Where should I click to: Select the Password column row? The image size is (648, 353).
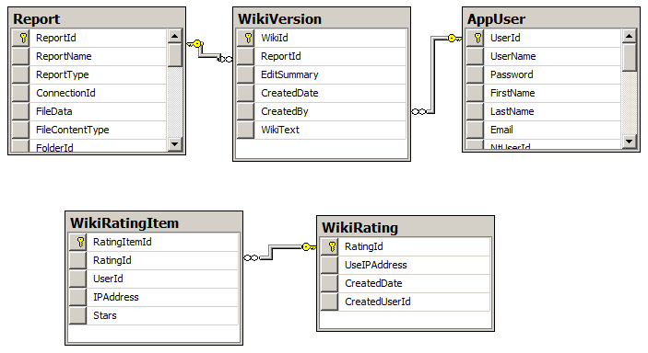544,74
